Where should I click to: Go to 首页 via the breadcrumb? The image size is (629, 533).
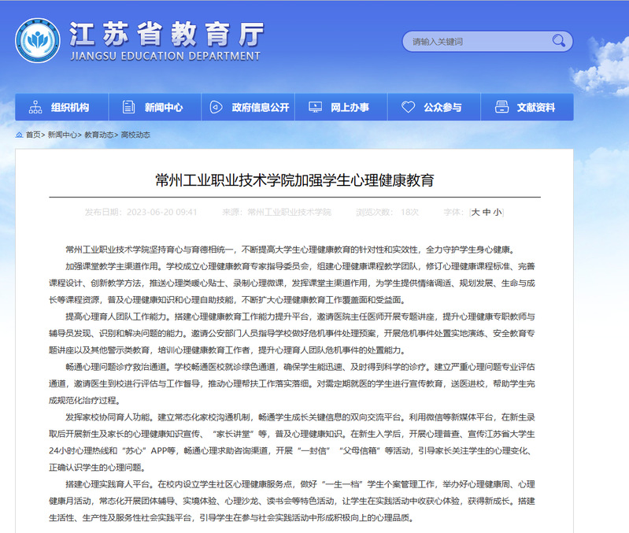click(x=33, y=135)
